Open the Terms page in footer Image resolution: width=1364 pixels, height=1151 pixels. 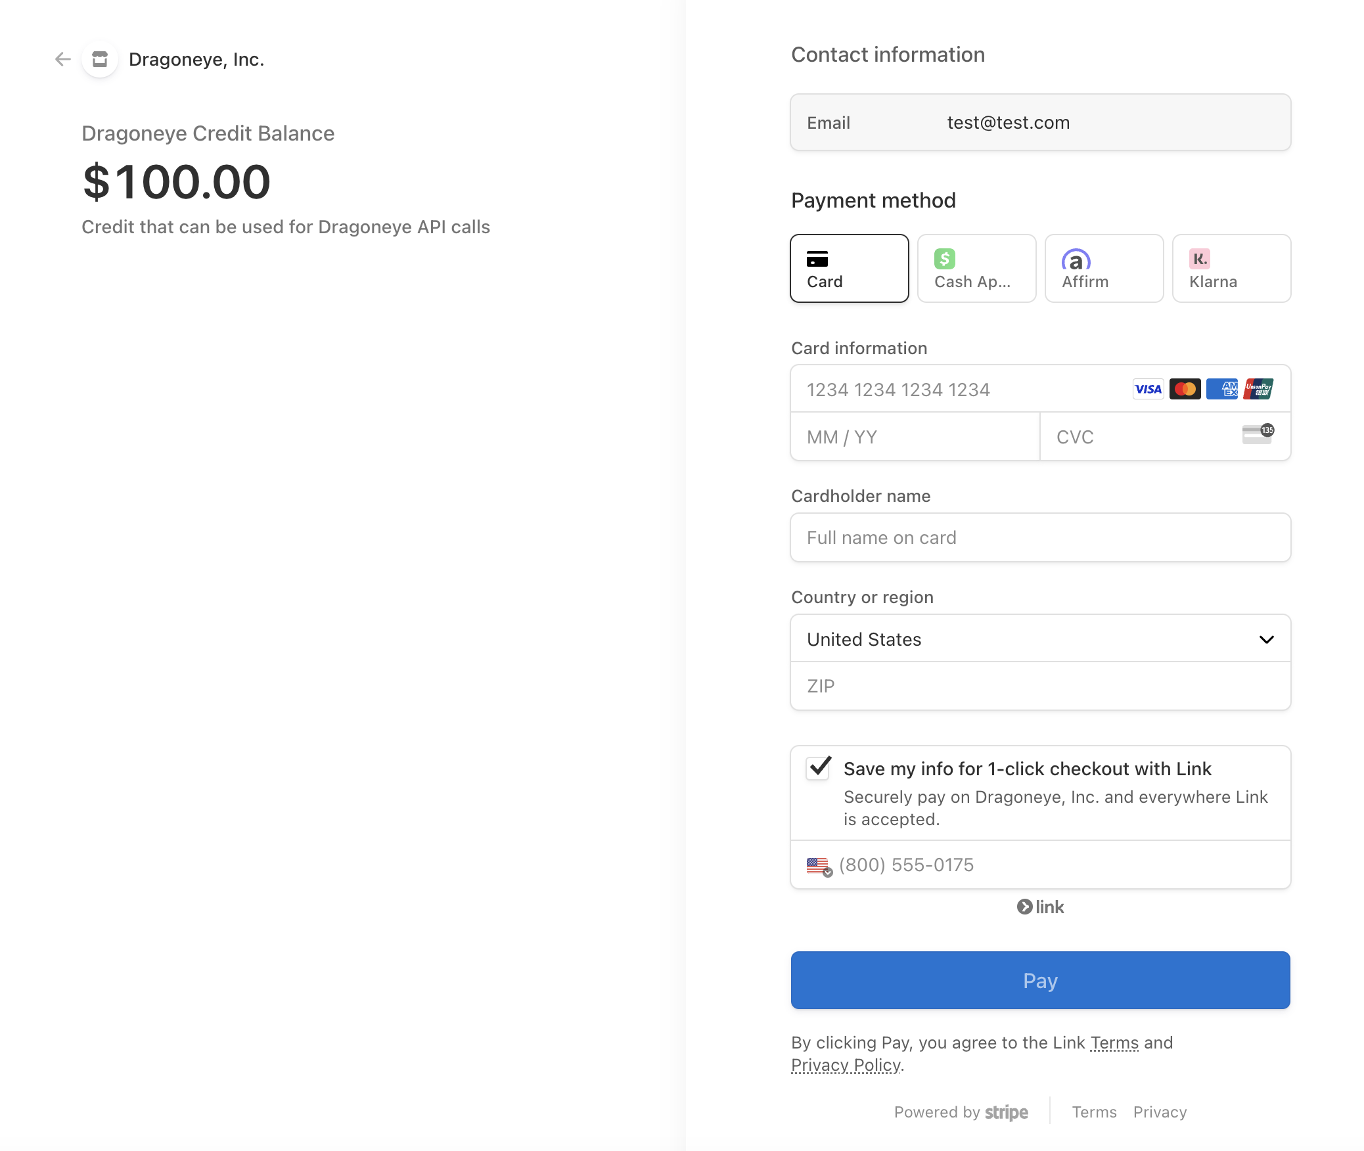[1093, 1112]
